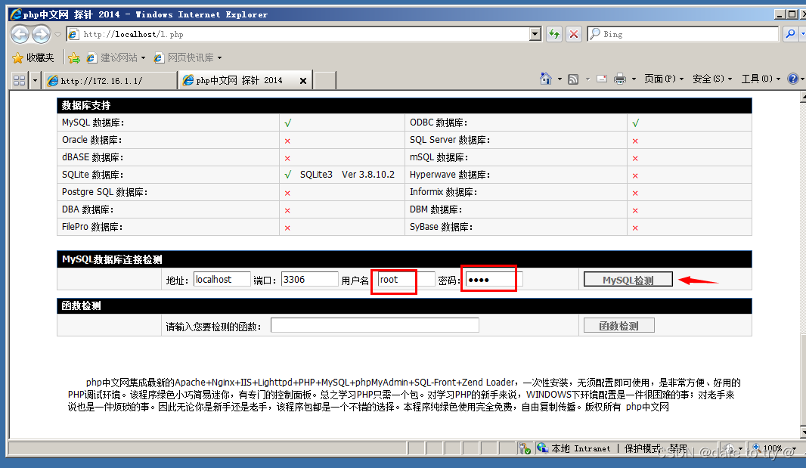Expand the Print options dropdown arrow
The width and height of the screenshot is (806, 468).
click(634, 79)
